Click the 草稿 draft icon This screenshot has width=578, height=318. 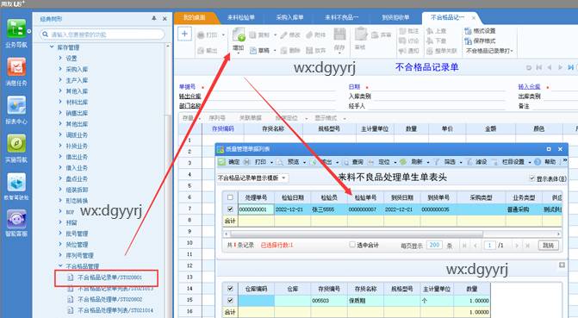253,51
